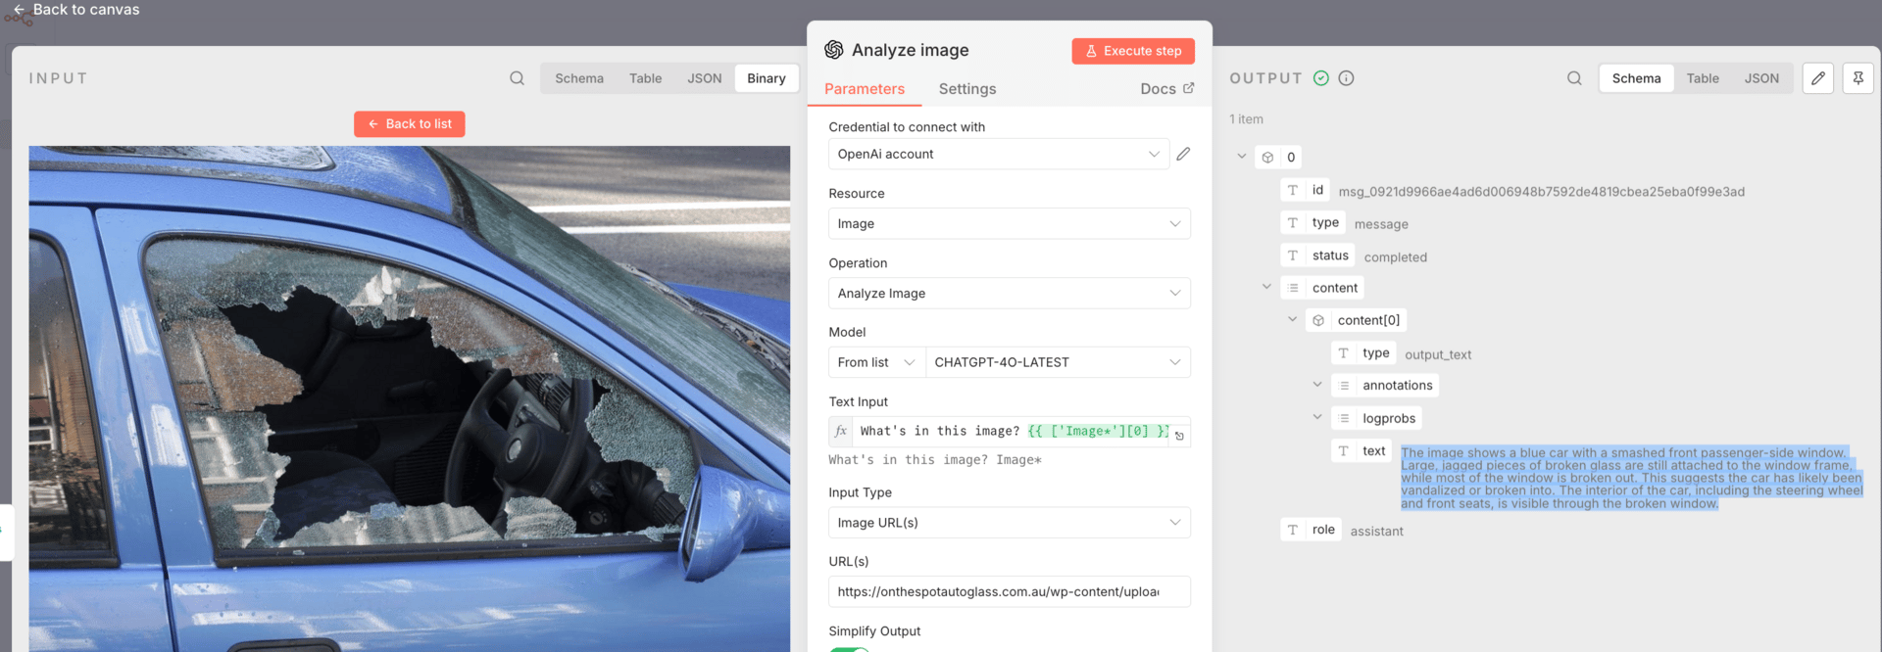Image resolution: width=1882 pixels, height=652 pixels.
Task: Click the Back to list button
Action: (x=410, y=124)
